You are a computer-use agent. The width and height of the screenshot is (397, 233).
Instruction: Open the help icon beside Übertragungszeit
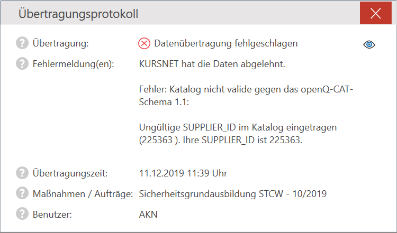click(22, 173)
